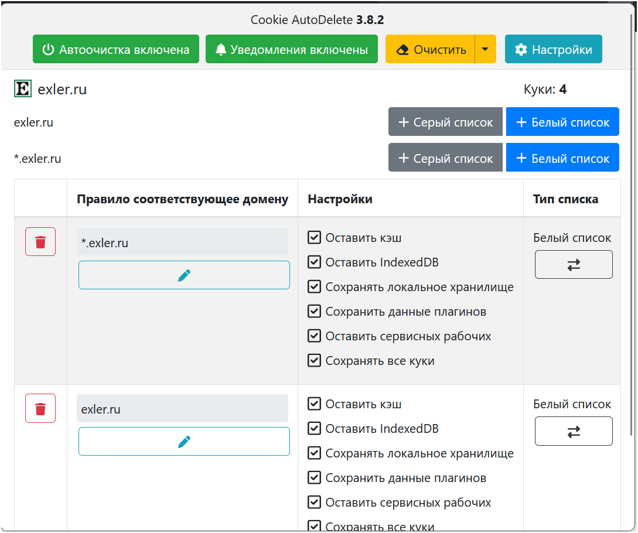Open Настройки with the gear icon
Screen dimensions: 638x533
pyautogui.click(x=553, y=49)
